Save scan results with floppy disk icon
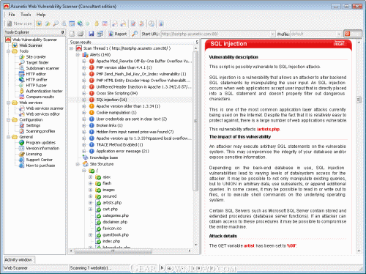The image size is (366, 274). point(91,34)
